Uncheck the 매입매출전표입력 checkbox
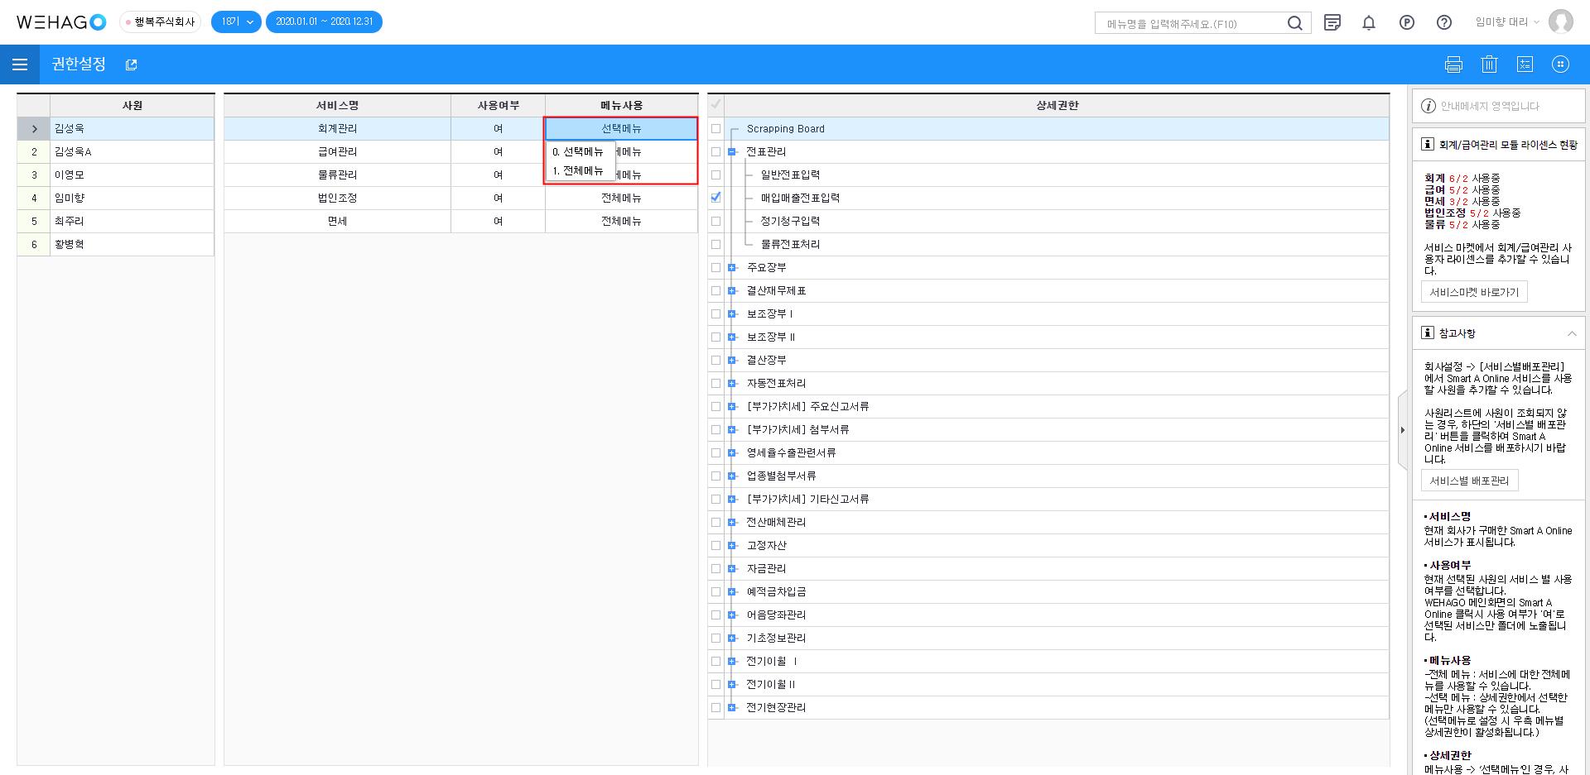1590x775 pixels. tap(716, 198)
